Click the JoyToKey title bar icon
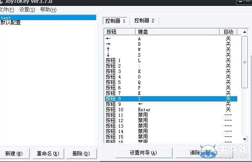This screenshot has width=252, height=162. tap(1, 2)
